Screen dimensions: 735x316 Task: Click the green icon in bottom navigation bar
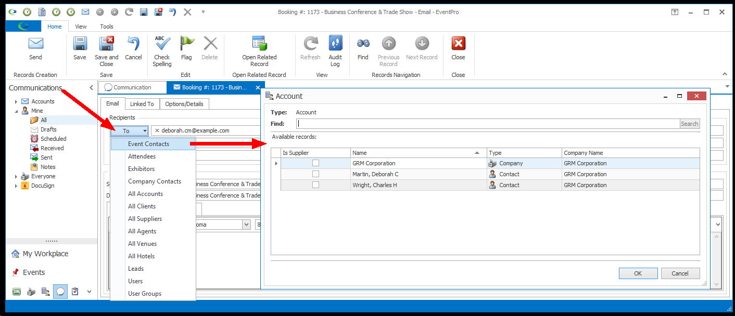click(17, 292)
